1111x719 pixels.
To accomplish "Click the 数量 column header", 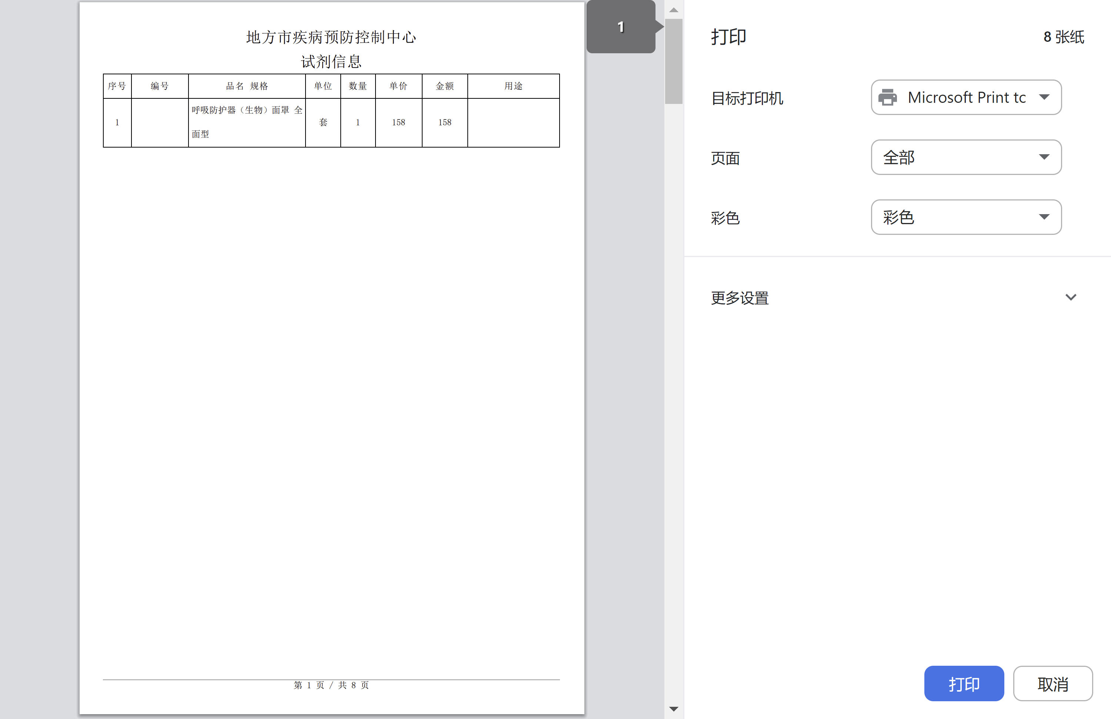I will click(x=358, y=86).
